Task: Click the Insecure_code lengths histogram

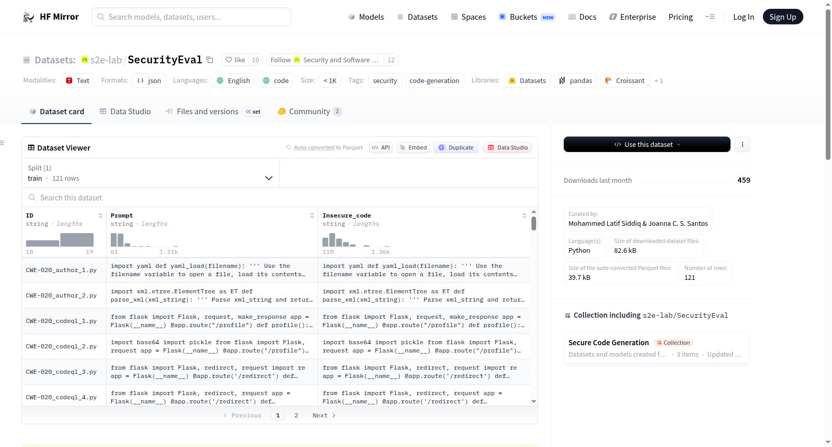Action: tap(356, 240)
